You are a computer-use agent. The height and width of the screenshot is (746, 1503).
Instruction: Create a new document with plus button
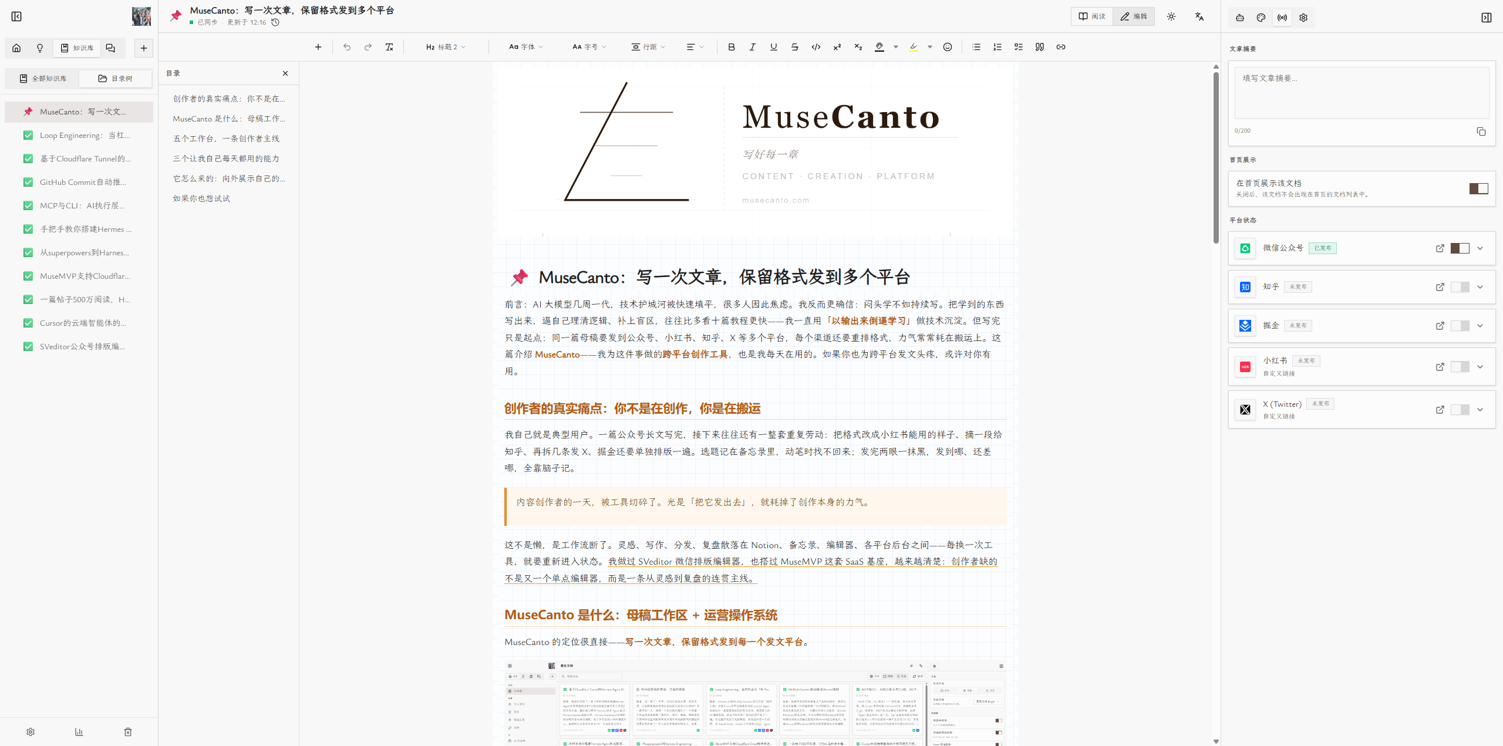tap(144, 48)
